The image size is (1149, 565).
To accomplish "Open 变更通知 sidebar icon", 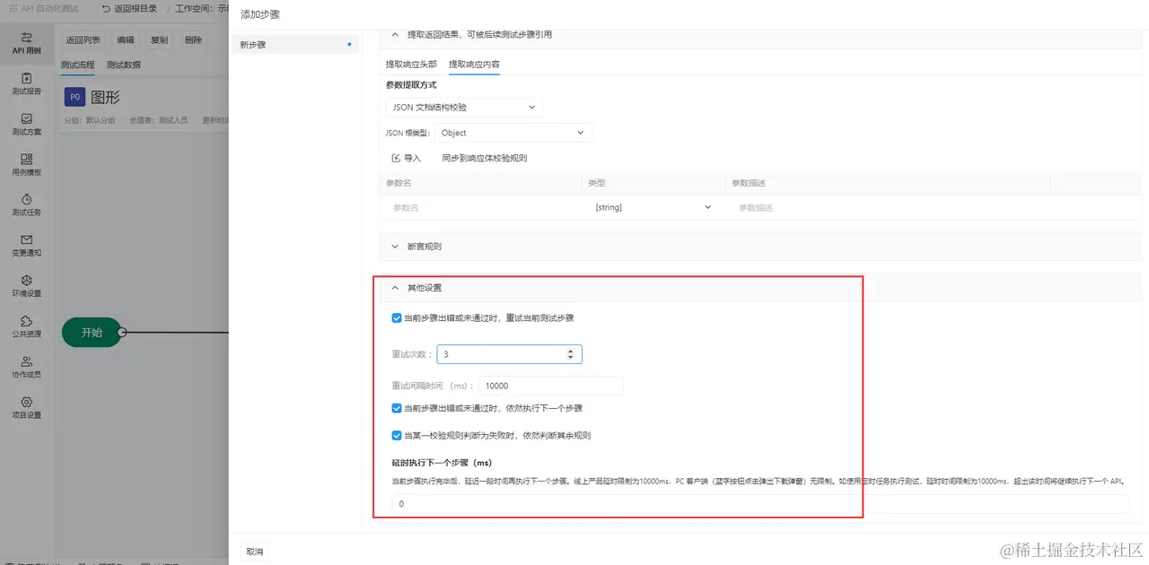I will (x=27, y=245).
